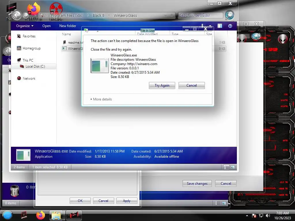The image size is (295, 221).
Task: Click Search WinaeroGlass input field
Action: 201,15
